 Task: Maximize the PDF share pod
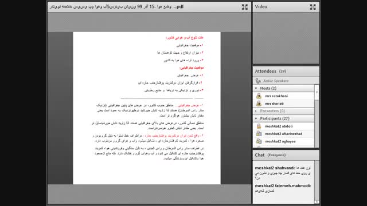tap(245, 7)
